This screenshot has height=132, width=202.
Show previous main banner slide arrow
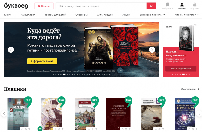pos(11,50)
